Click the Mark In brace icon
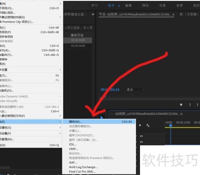Image resolution: width=200 pixels, height=175 pixels. (190, 105)
